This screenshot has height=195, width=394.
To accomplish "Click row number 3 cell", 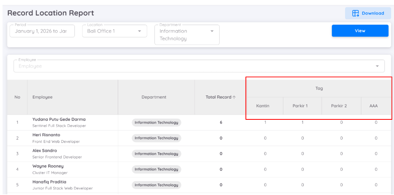I will [x=18, y=154].
